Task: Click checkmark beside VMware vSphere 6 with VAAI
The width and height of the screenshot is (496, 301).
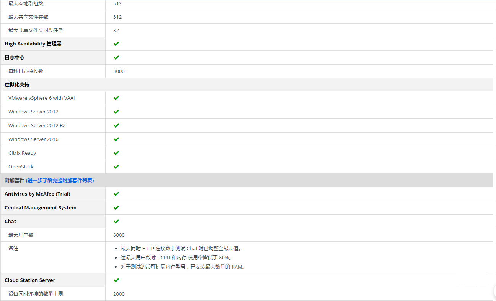Action: (x=116, y=98)
